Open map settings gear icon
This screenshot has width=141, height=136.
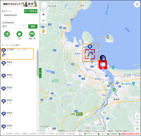137,129
